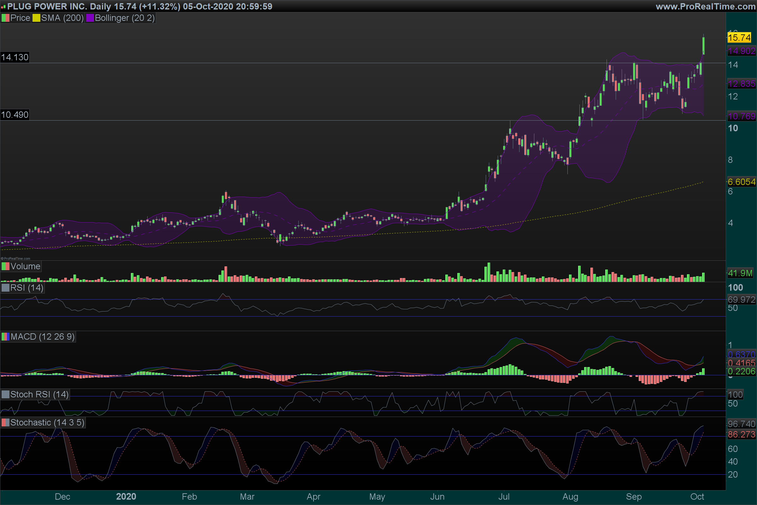Select the Bollinger (20 2) indicator label

pos(125,18)
